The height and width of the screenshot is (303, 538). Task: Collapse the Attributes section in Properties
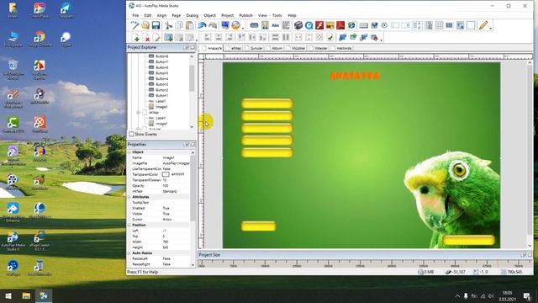129,197
